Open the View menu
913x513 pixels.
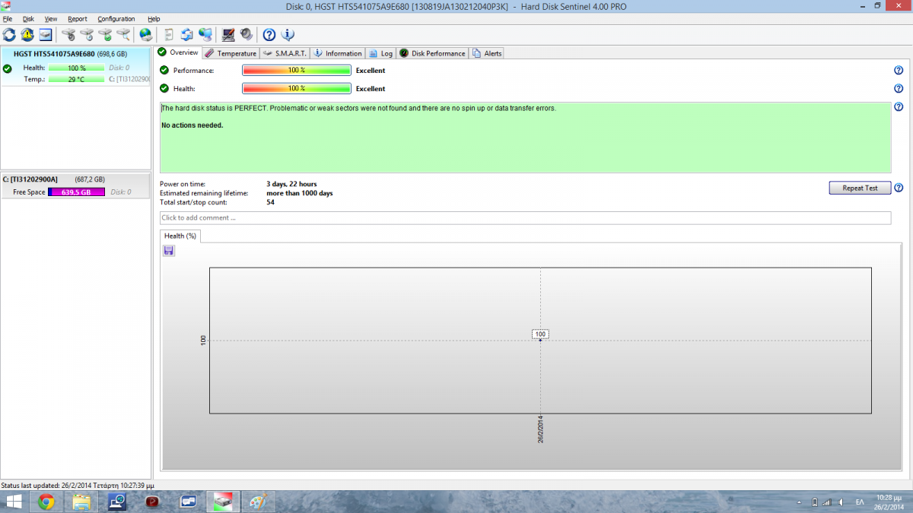(51, 18)
